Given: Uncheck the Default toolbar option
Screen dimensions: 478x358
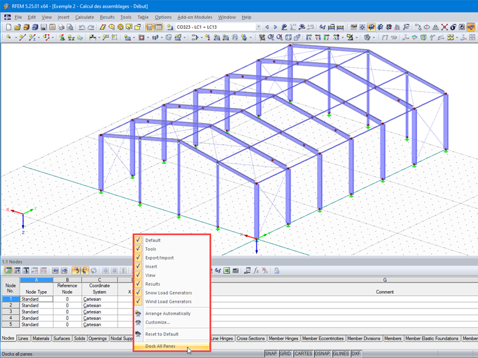Looking at the screenshot, I should 138,240.
